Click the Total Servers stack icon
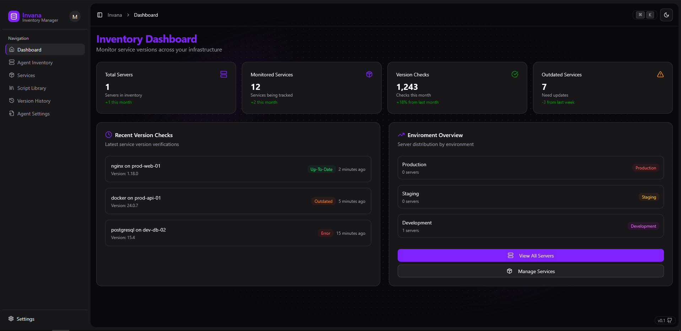The width and height of the screenshot is (681, 331). 224,74
